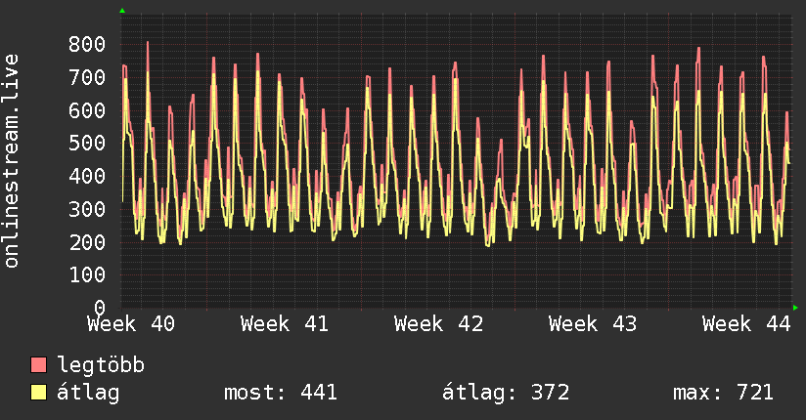Click the 300 y-axis value
This screenshot has width=806, height=420.
87,209
